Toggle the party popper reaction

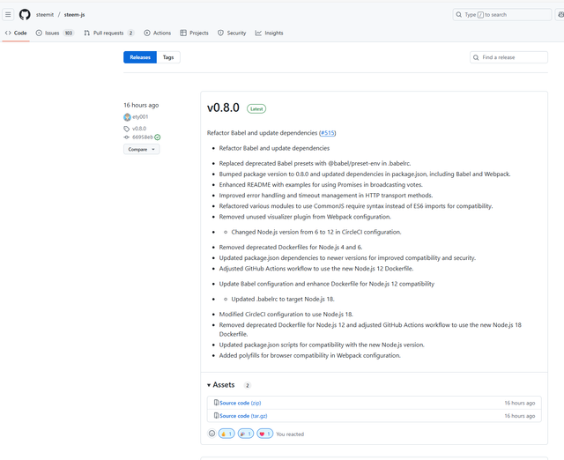pyautogui.click(x=246, y=434)
